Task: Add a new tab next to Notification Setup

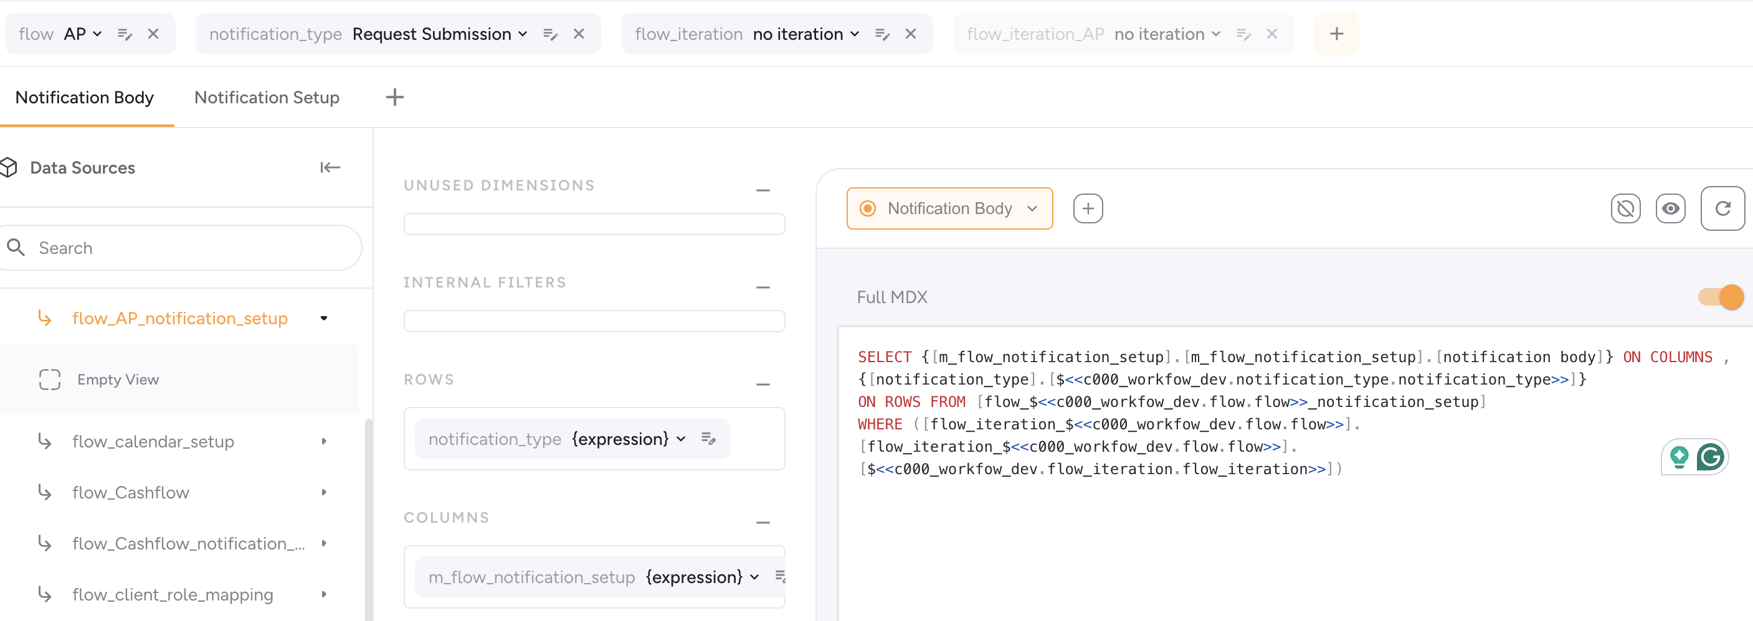Action: pos(395,98)
